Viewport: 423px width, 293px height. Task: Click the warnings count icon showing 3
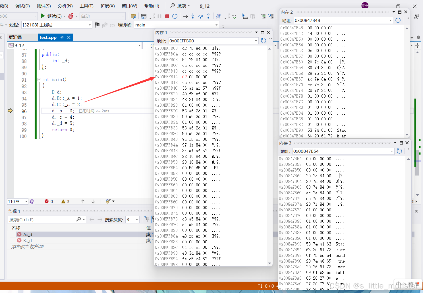pos(63,201)
